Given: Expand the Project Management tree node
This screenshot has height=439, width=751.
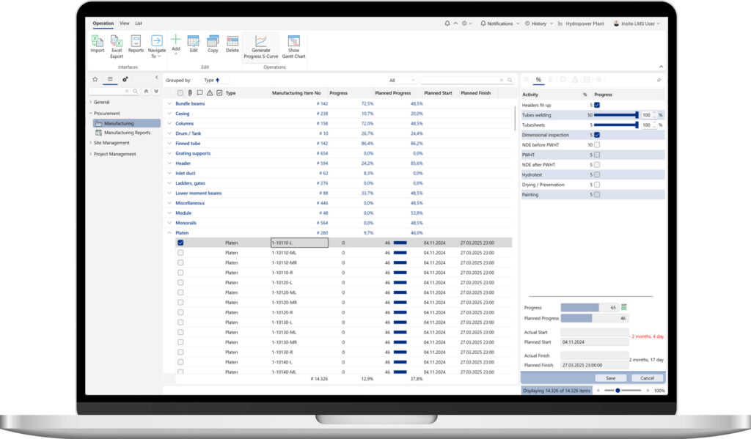Looking at the screenshot, I should (90, 154).
